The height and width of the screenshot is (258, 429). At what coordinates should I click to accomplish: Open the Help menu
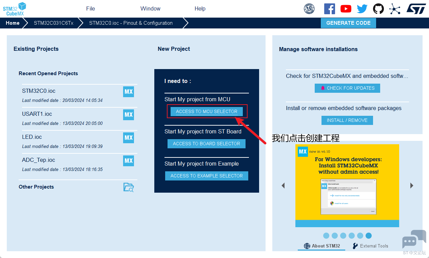200,9
